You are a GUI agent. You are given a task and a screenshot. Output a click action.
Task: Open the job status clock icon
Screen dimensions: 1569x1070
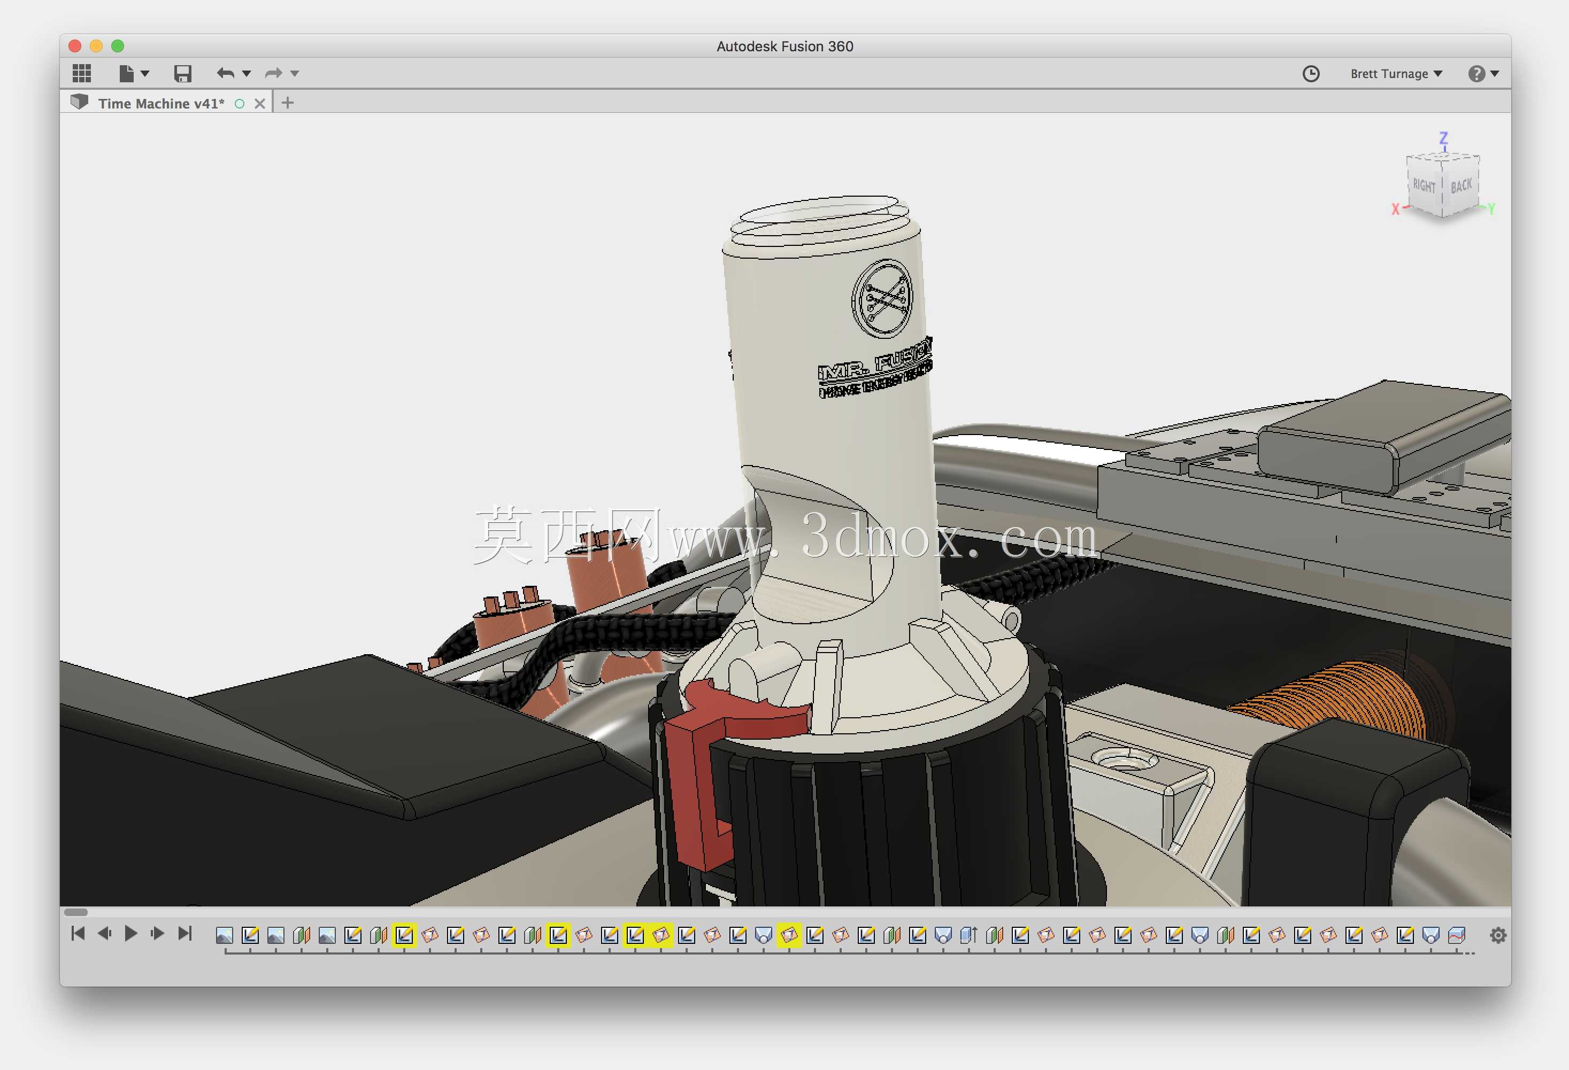(x=1310, y=74)
